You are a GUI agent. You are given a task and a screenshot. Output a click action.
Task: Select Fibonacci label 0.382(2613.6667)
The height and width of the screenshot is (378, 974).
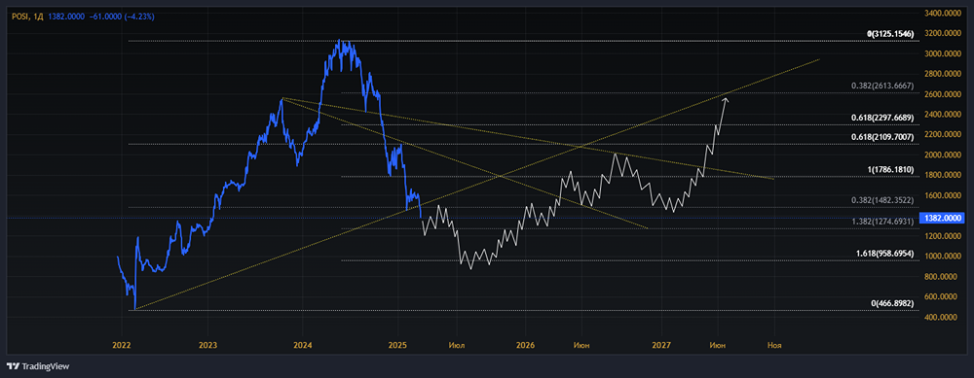tap(882, 86)
